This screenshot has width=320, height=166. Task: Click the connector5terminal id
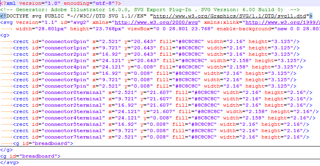[69, 124]
